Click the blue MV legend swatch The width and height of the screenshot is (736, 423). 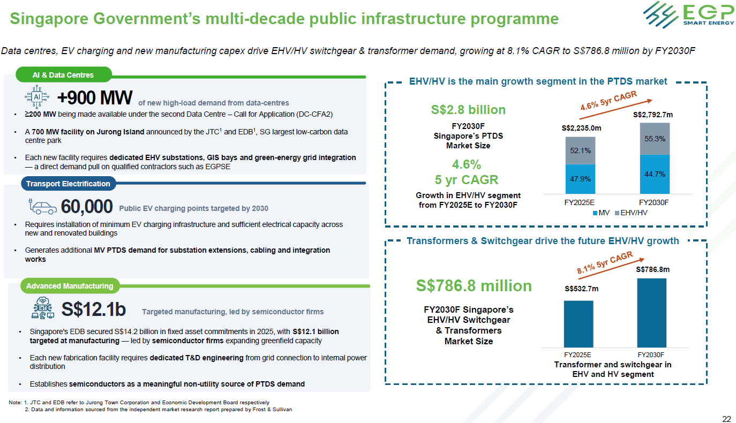[x=595, y=213]
